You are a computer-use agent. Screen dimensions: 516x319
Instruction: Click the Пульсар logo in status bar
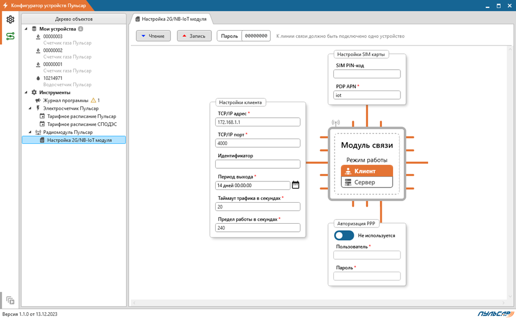coord(496,314)
